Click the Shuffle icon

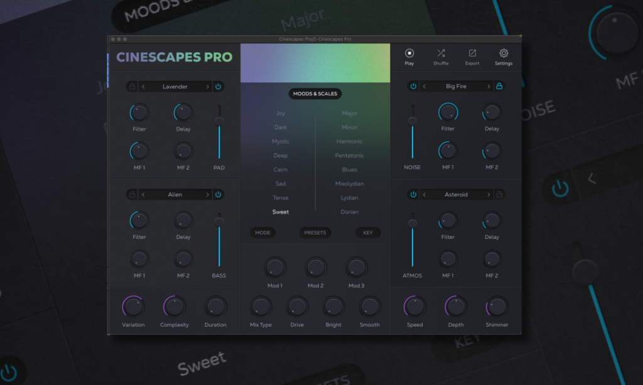(x=441, y=54)
